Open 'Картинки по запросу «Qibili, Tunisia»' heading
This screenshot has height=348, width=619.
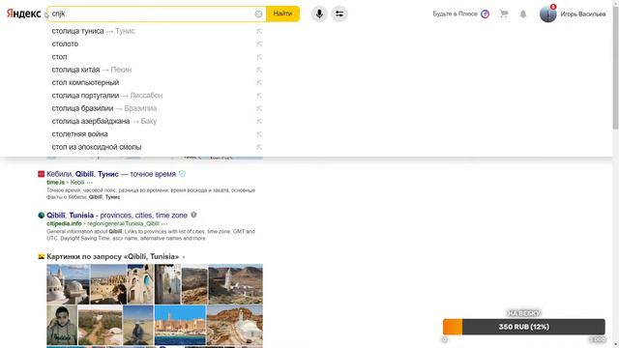[112, 256]
